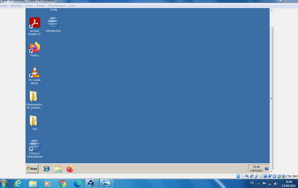Click the guest Start button
Screen dimensions: 298x188
[x=32, y=169]
